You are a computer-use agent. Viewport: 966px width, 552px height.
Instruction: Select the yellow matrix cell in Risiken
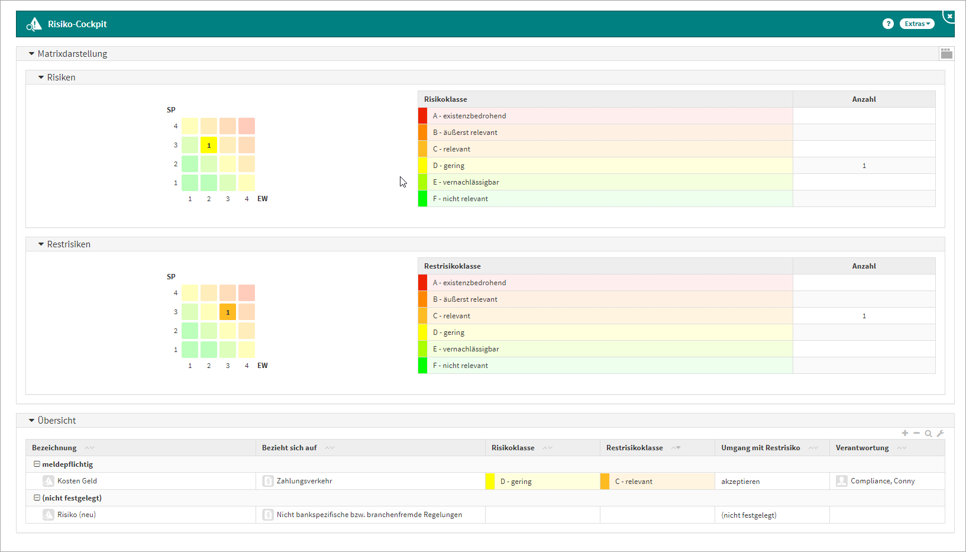tap(209, 145)
